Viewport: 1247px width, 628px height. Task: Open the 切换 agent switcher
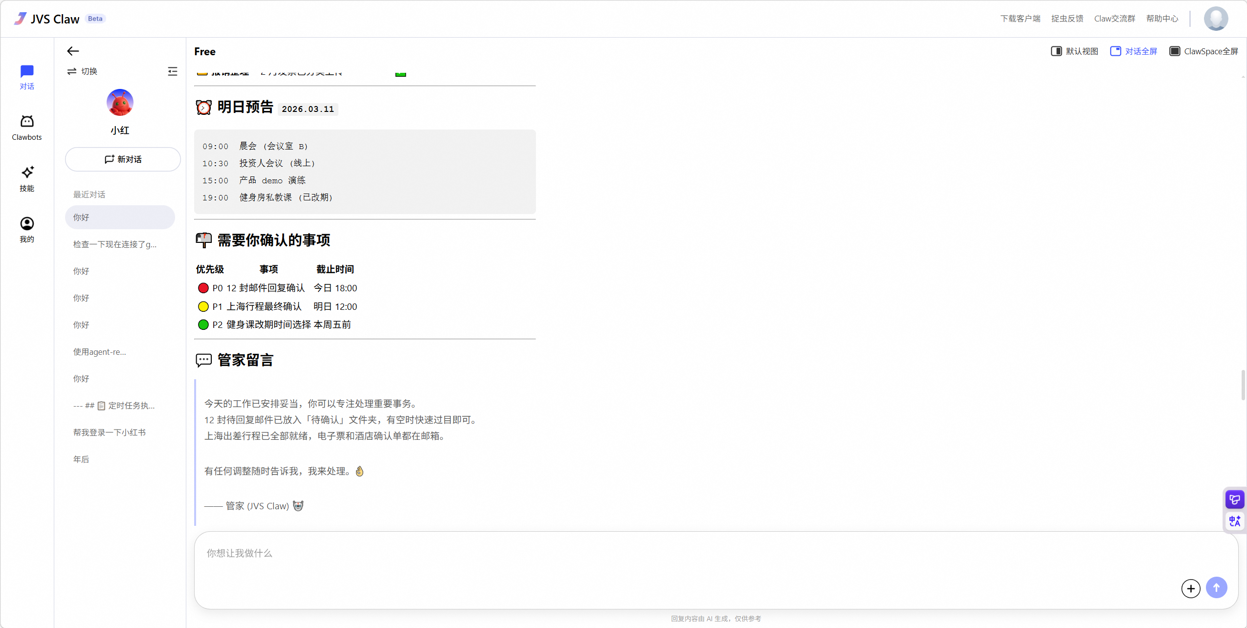(x=82, y=71)
